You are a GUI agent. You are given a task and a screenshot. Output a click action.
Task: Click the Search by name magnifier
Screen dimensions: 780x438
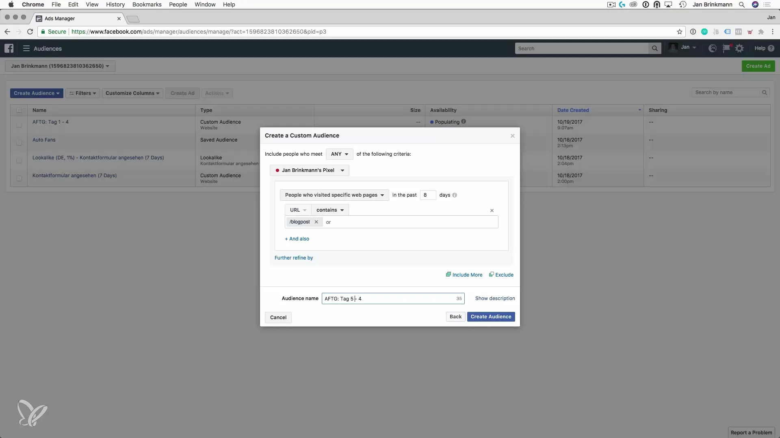pos(764,92)
